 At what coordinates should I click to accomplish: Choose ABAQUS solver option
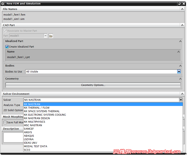[103, 136]
